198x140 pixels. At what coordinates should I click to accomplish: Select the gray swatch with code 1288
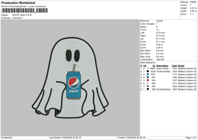click(x=148, y=86)
